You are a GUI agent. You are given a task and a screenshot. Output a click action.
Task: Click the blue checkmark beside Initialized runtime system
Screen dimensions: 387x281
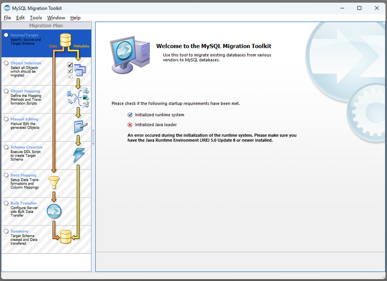pyautogui.click(x=130, y=115)
